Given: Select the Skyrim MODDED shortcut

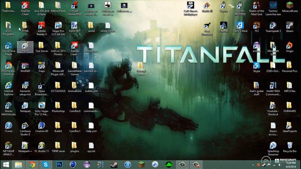Looking at the screenshot, I should tap(240, 8).
